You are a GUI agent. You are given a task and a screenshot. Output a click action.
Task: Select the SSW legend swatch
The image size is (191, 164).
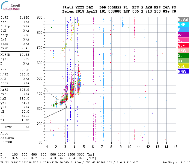pos(183,51)
